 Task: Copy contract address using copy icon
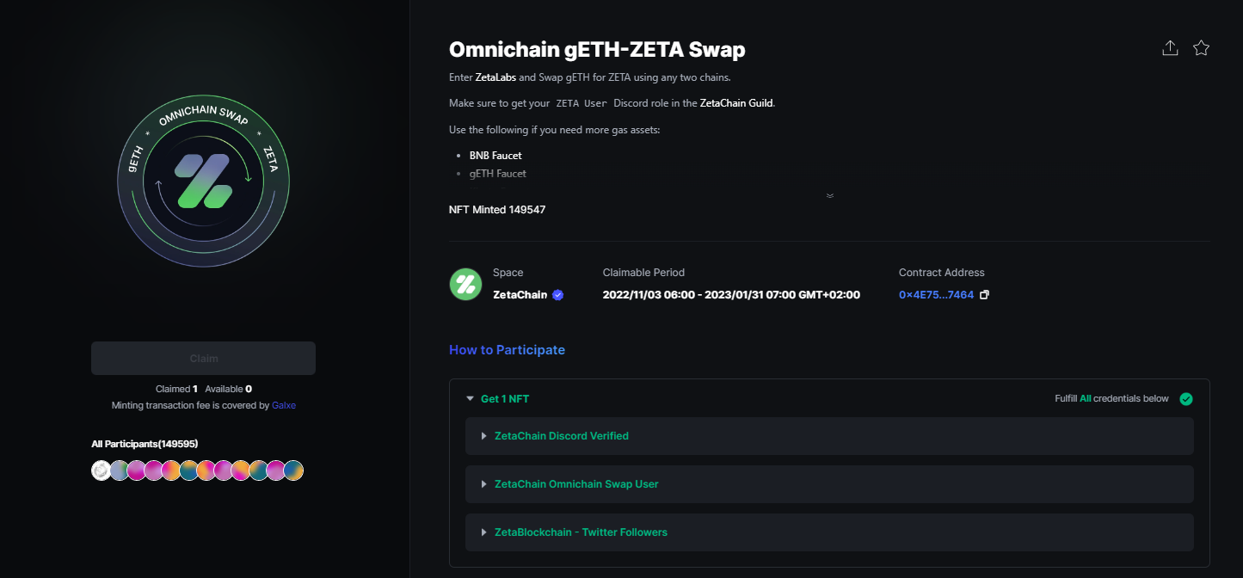click(985, 295)
